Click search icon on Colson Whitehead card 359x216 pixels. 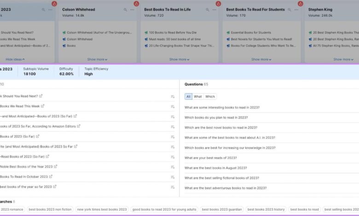(x=125, y=10)
